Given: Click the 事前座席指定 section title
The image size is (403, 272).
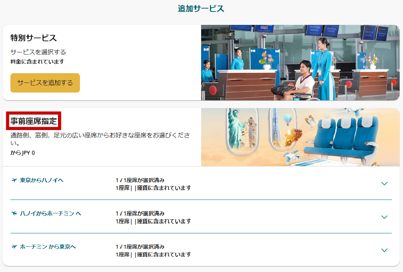Looking at the screenshot, I should click(33, 121).
